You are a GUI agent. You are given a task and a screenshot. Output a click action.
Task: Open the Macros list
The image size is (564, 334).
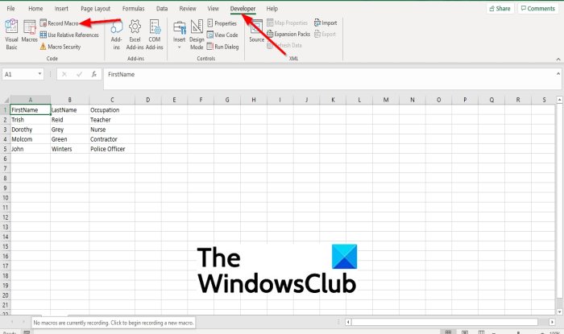coord(30,31)
